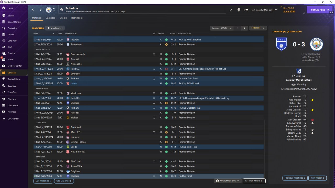Open the Tactics section icon

coord(4,34)
